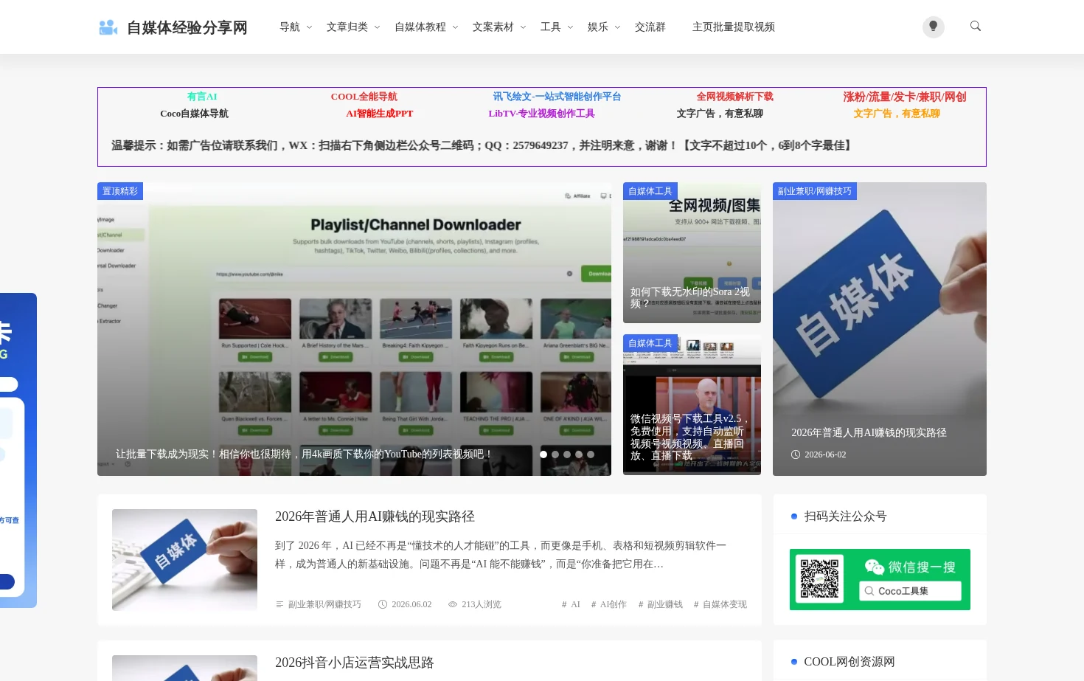This screenshot has width=1084, height=681.
Task: Open the 自媒体教程 menu item
Action: coord(420,27)
